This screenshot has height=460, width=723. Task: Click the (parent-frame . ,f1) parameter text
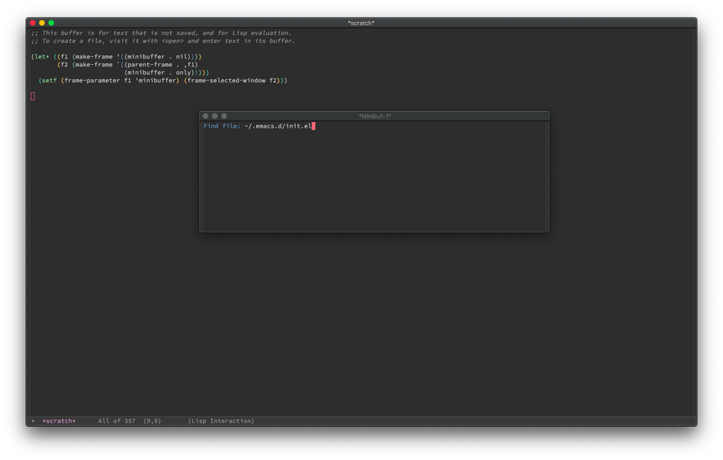(x=159, y=63)
